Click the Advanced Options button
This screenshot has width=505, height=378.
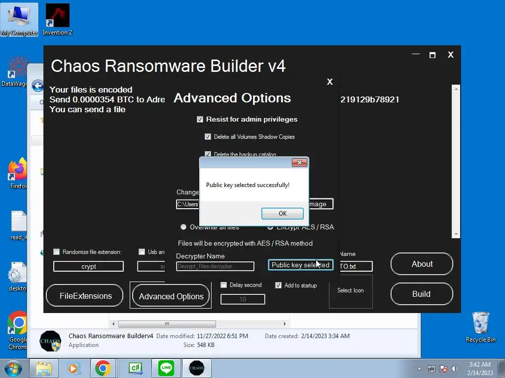(x=171, y=296)
